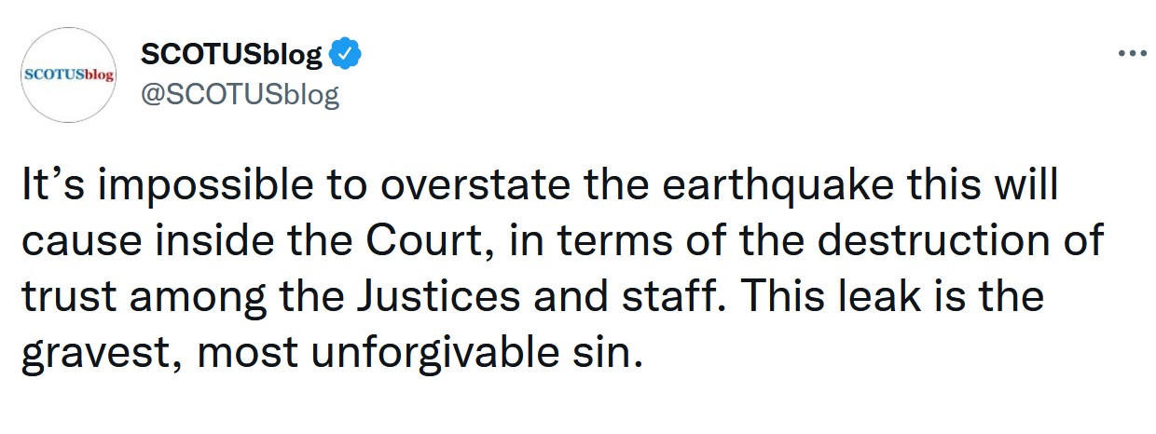Click the blue 'SCOTUS' text inside avatar logo

coord(53,74)
